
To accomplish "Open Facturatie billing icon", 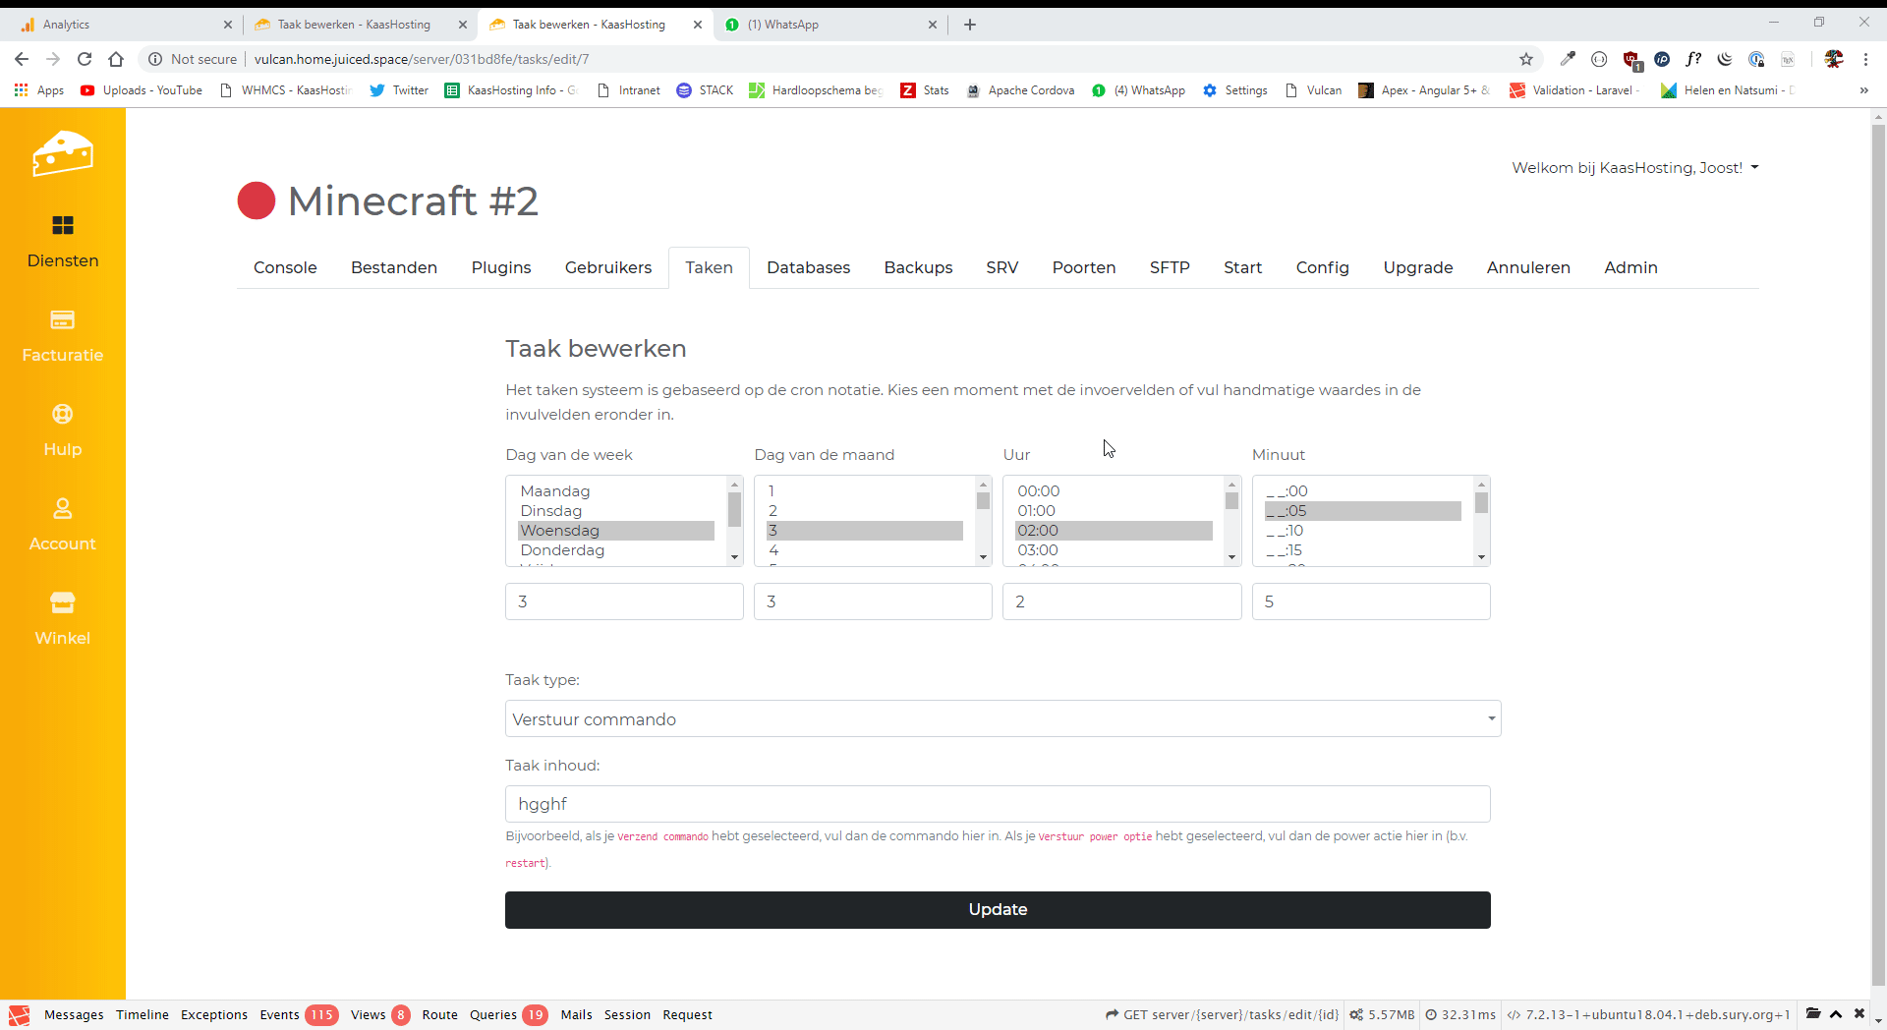I will pos(63,320).
